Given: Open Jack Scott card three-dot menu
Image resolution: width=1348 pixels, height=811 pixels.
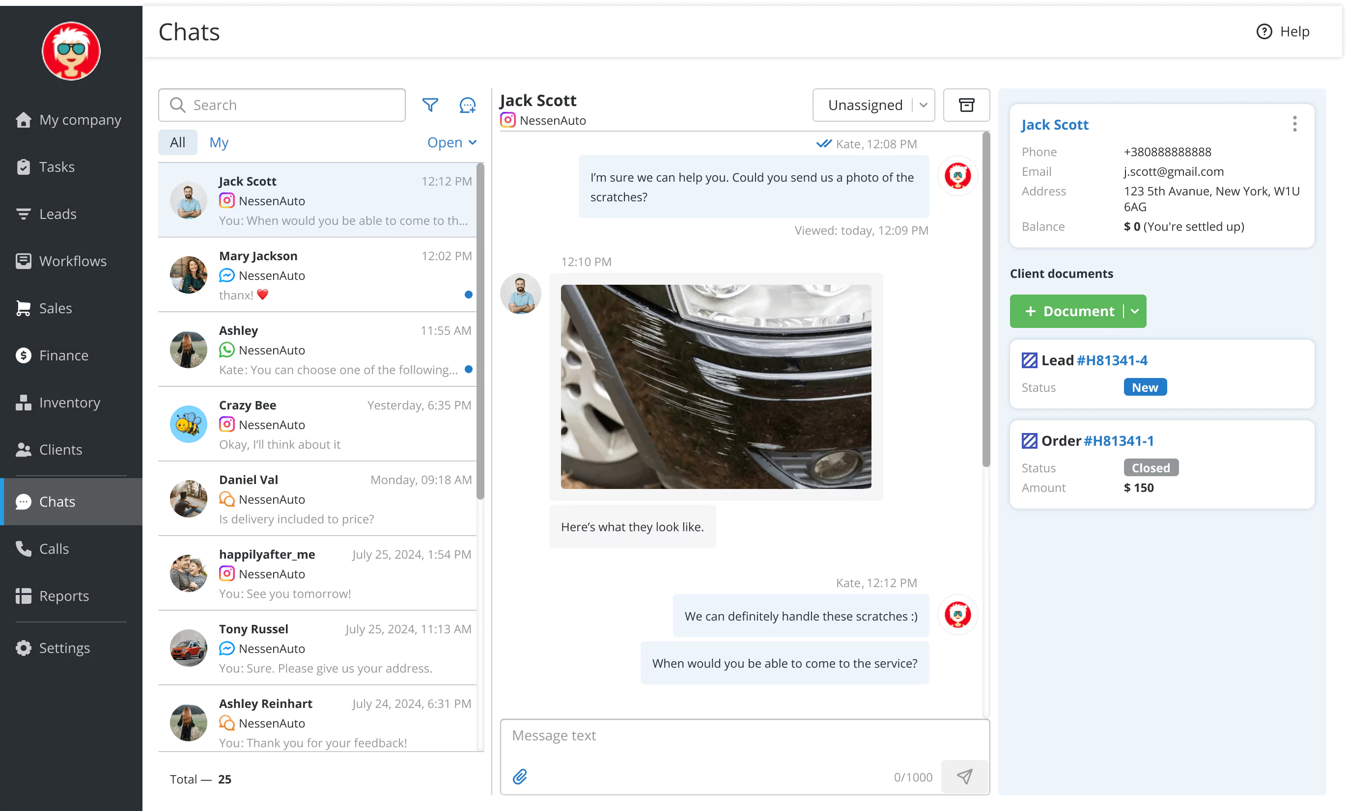Looking at the screenshot, I should coord(1294,124).
